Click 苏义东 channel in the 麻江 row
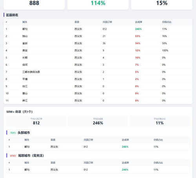Image resolution: width=196 pixels, height=178 pixels. pos(78,100)
